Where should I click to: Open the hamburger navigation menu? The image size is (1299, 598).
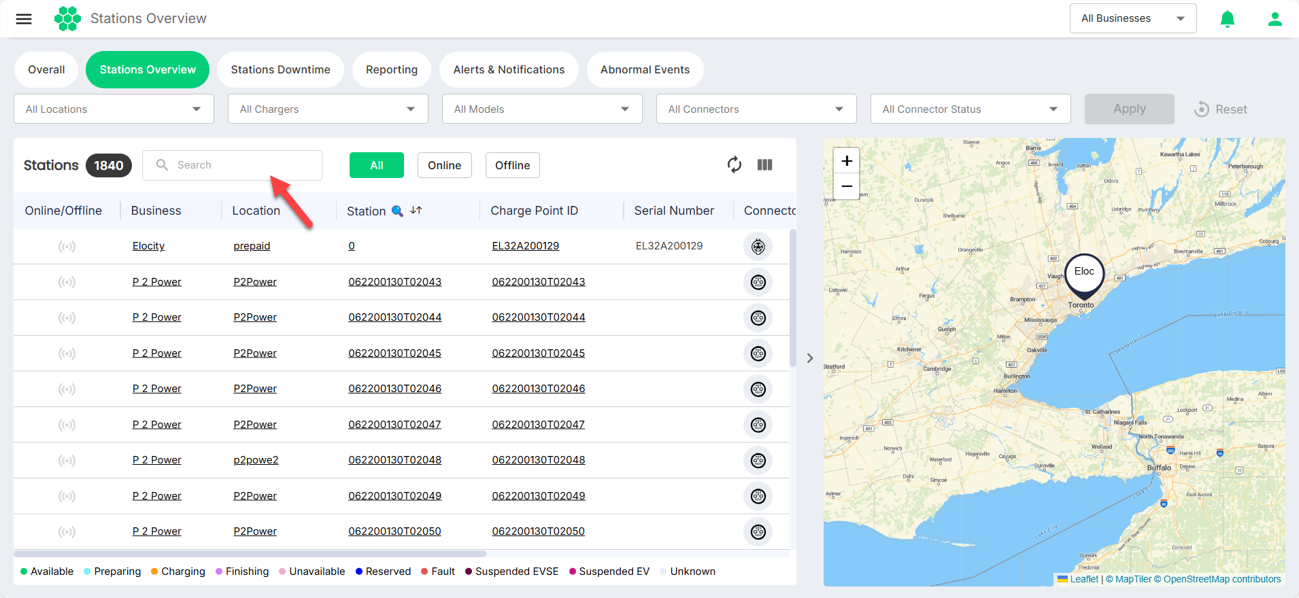coord(24,19)
